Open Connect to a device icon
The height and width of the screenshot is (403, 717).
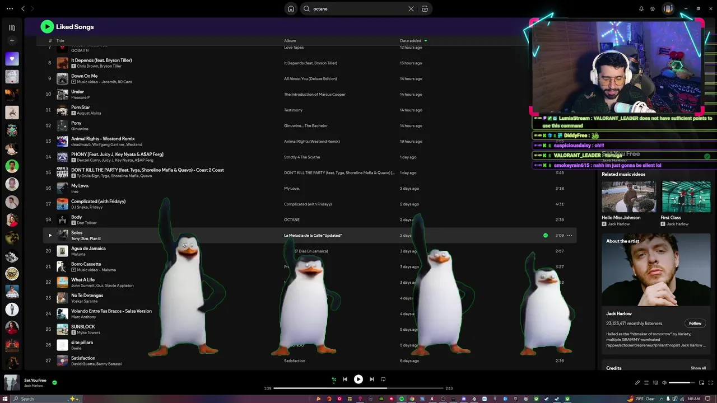click(x=655, y=383)
